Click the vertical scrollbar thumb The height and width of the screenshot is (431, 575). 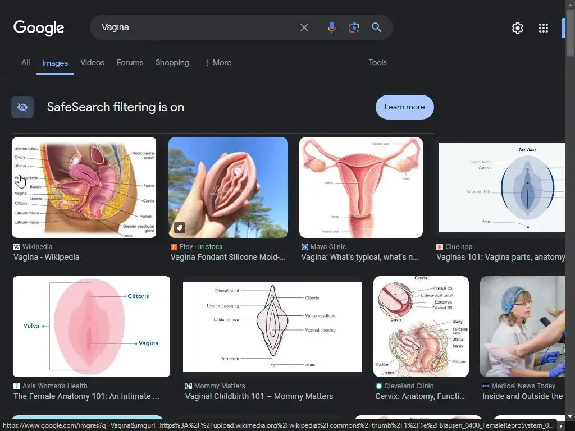tap(570, 33)
